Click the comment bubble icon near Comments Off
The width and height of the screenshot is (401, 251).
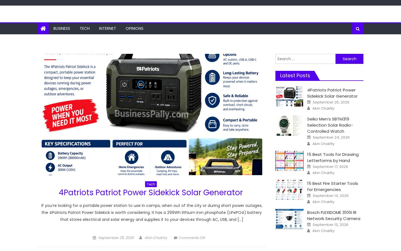click(175, 238)
